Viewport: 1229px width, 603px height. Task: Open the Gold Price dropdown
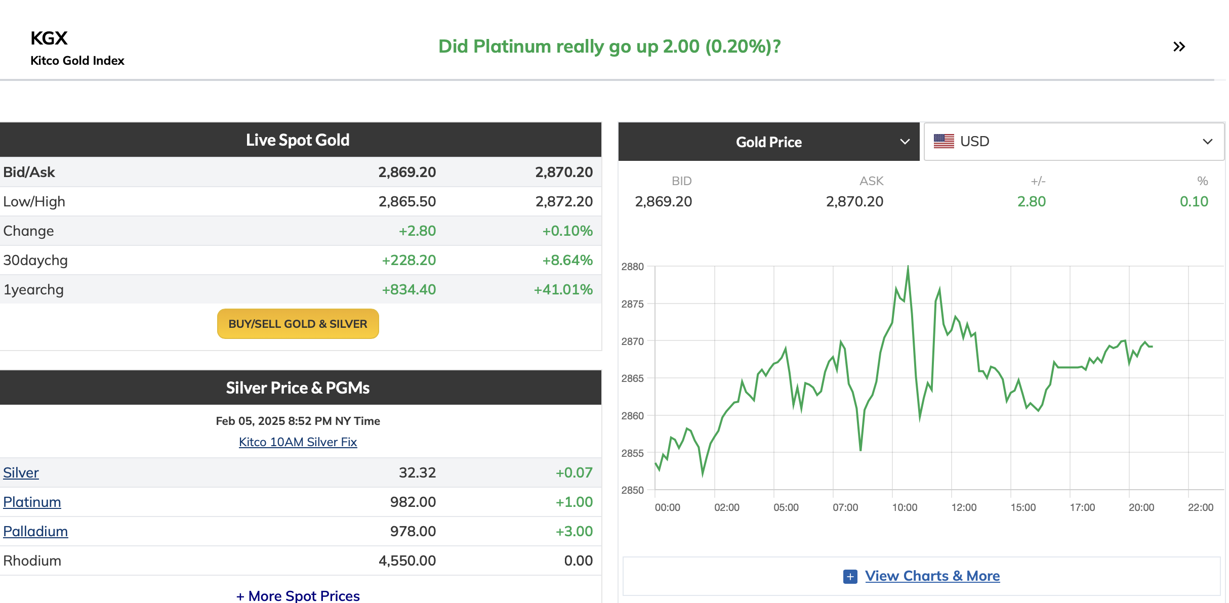pos(768,142)
